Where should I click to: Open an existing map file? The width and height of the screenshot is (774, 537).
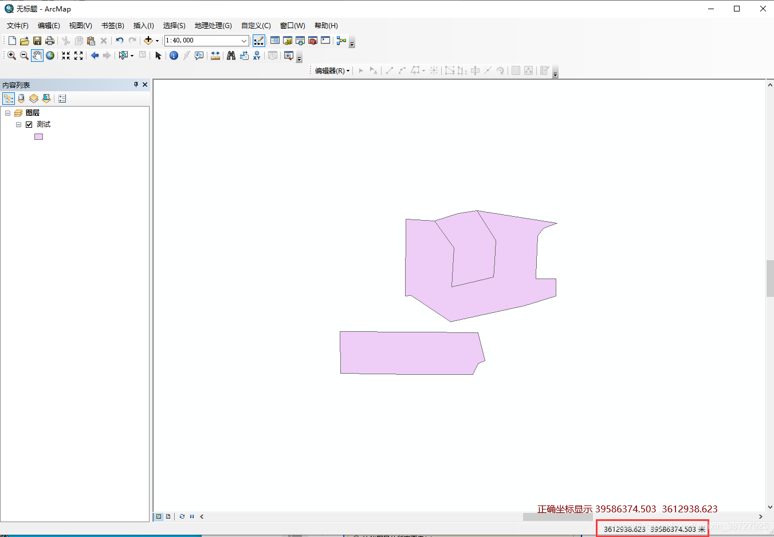tap(25, 41)
